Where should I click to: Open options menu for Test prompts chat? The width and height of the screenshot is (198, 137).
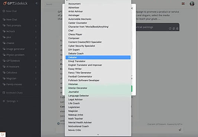point(36,26)
